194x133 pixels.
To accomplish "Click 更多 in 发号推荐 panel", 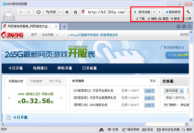I will pyautogui.click(x=153, y=81).
